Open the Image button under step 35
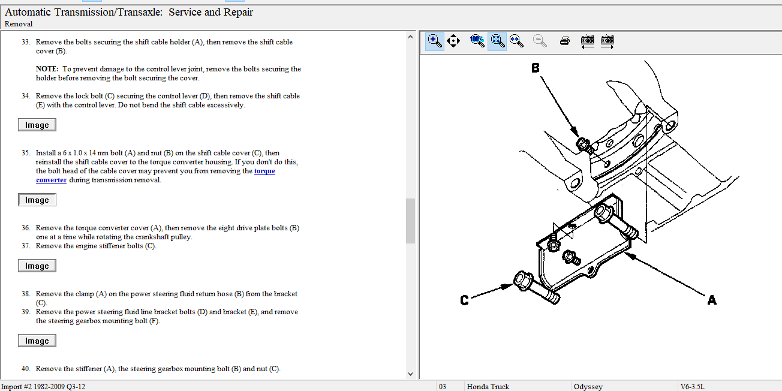The height and width of the screenshot is (391, 782). point(37,200)
